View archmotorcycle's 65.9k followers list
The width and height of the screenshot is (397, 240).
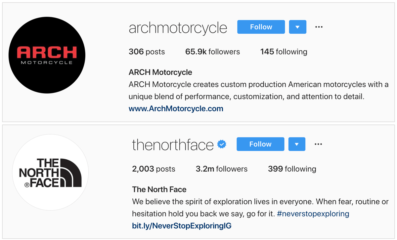click(x=213, y=52)
